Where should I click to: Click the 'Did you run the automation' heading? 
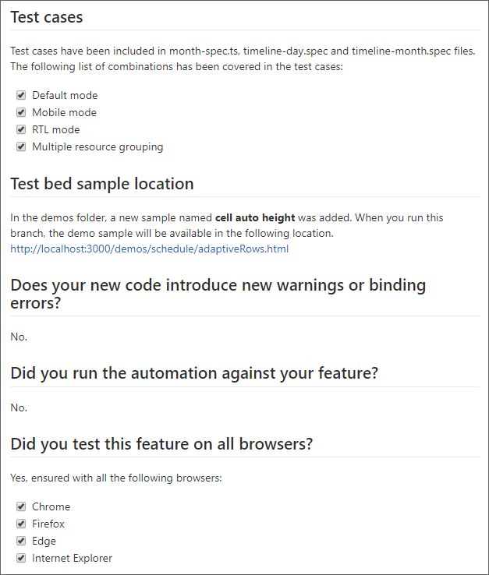194,373
